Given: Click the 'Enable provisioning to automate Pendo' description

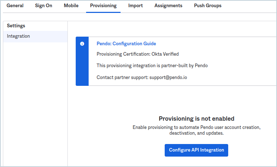Looking at the screenshot, I should coord(196,130).
